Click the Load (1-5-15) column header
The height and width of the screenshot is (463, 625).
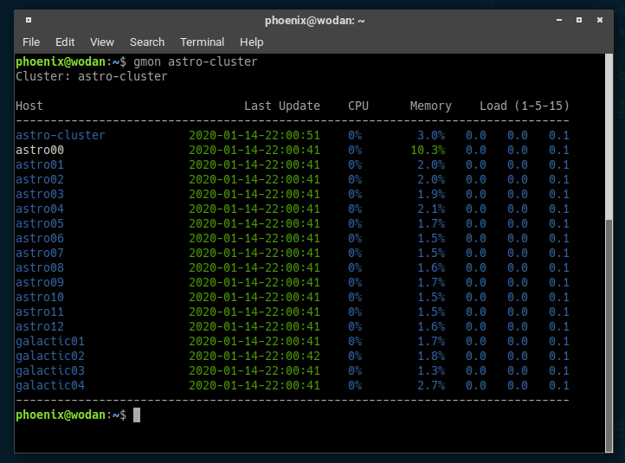(525, 106)
